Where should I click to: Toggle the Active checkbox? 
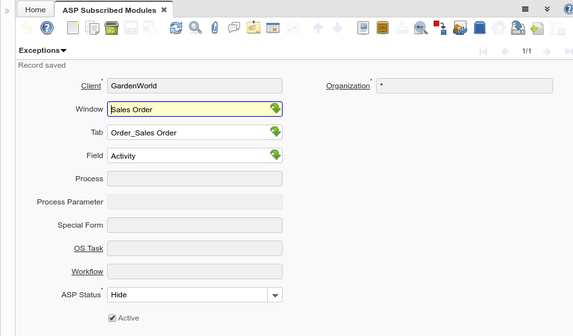pos(112,318)
